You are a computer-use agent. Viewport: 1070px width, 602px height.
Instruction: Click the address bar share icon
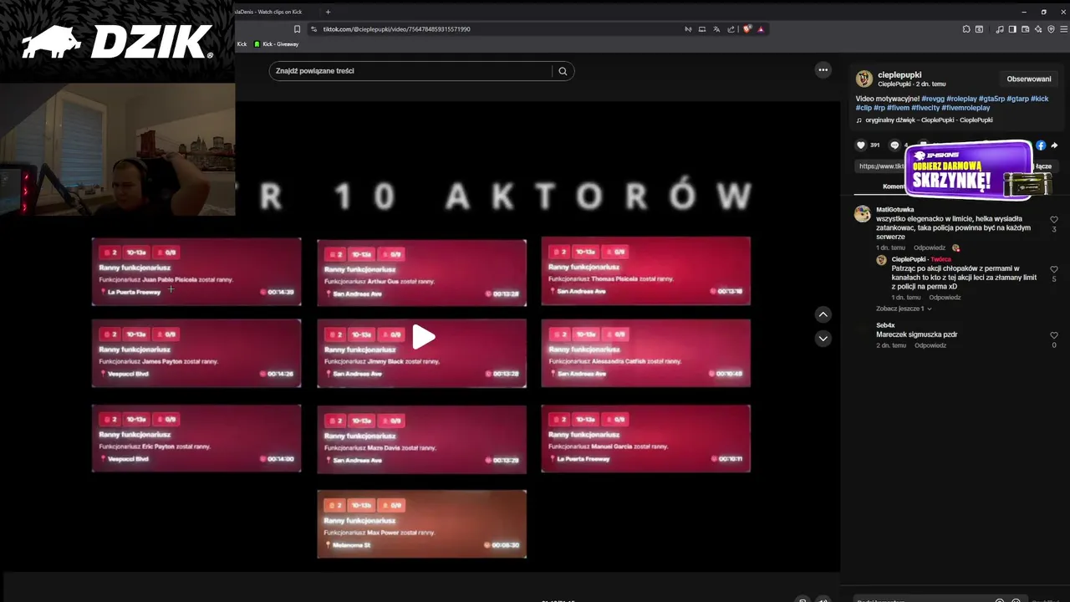click(x=731, y=28)
